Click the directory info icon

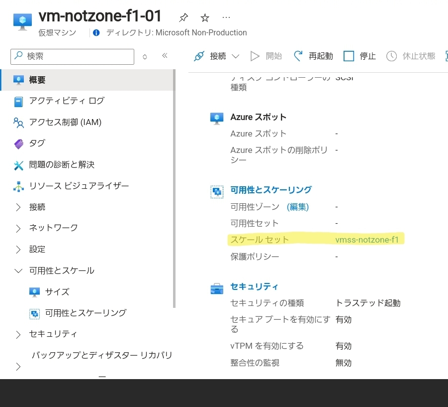pyautogui.click(x=96, y=32)
